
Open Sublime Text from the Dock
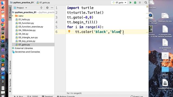click(x=3, y=65)
